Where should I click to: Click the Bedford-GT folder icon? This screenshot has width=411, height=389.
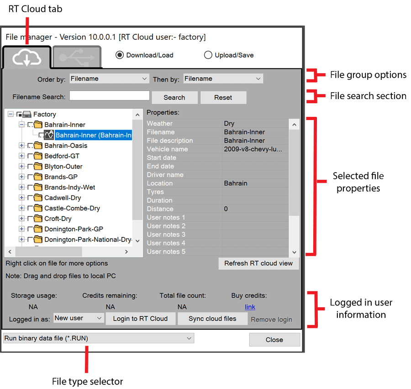[x=38, y=156]
